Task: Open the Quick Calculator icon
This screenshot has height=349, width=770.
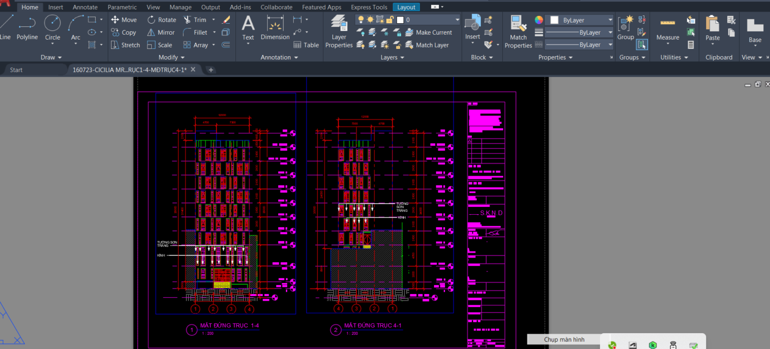Action: coord(691,45)
